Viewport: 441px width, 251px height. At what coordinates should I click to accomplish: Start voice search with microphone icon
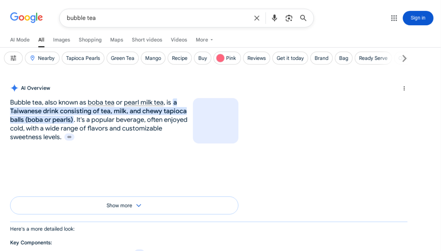pos(274,18)
